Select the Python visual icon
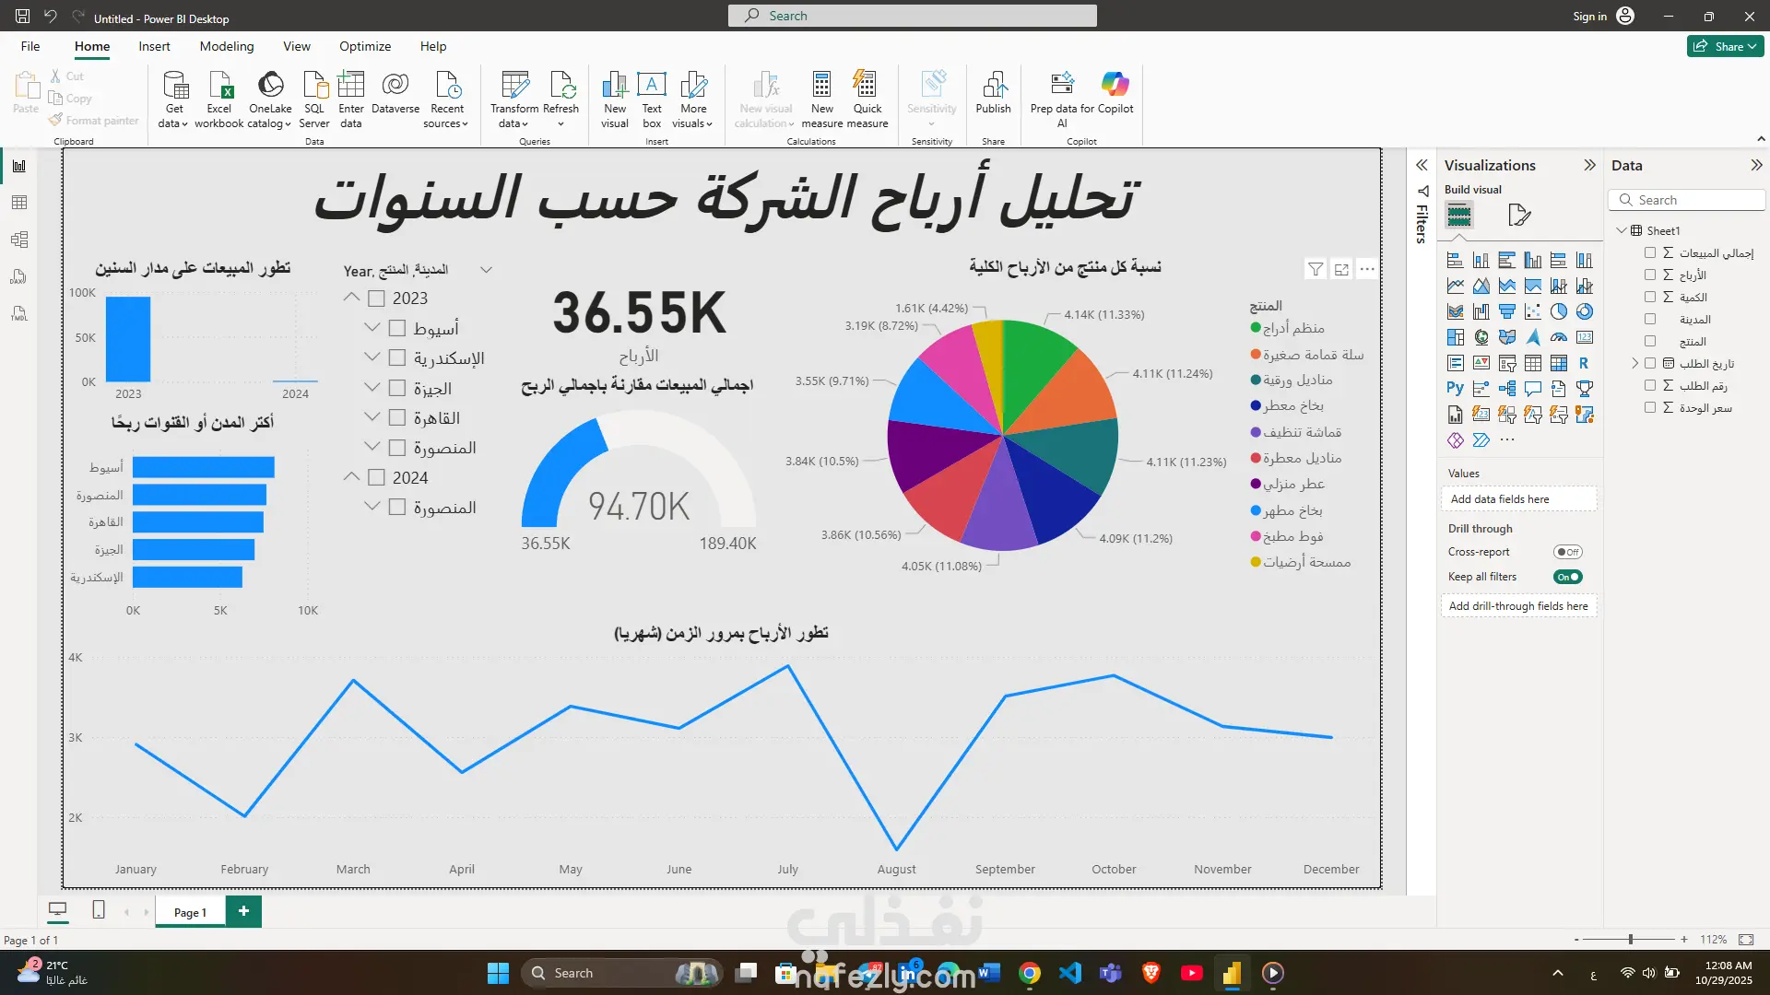The image size is (1770, 995). [1455, 389]
